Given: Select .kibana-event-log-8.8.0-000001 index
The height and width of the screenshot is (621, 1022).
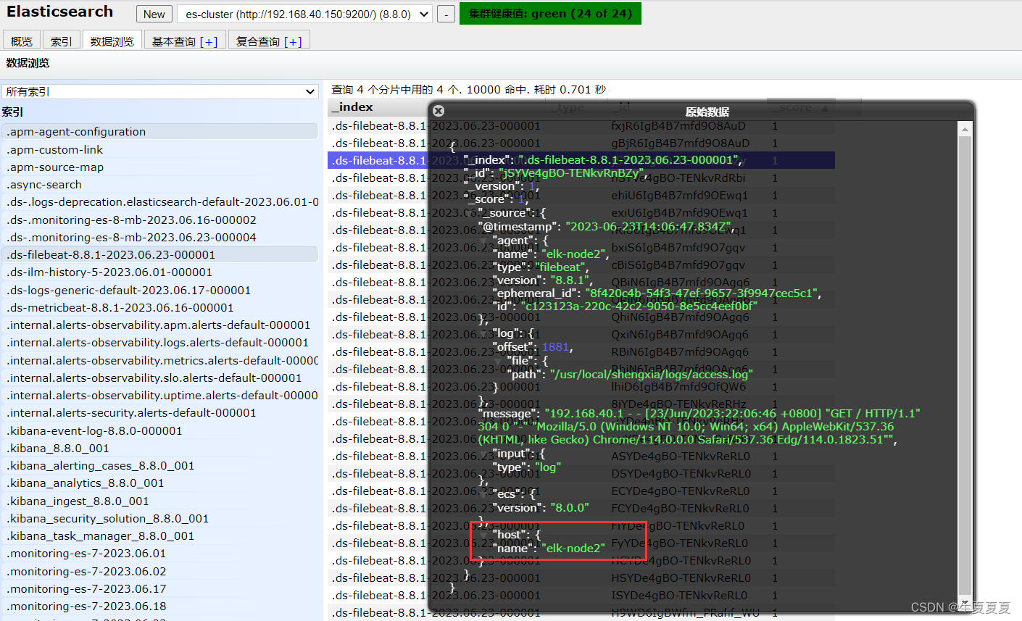Looking at the screenshot, I should [160, 430].
